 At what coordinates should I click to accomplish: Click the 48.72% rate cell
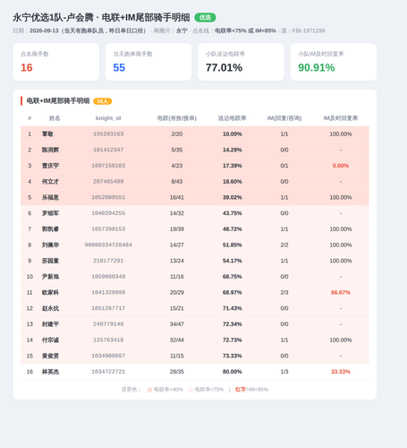point(233,229)
